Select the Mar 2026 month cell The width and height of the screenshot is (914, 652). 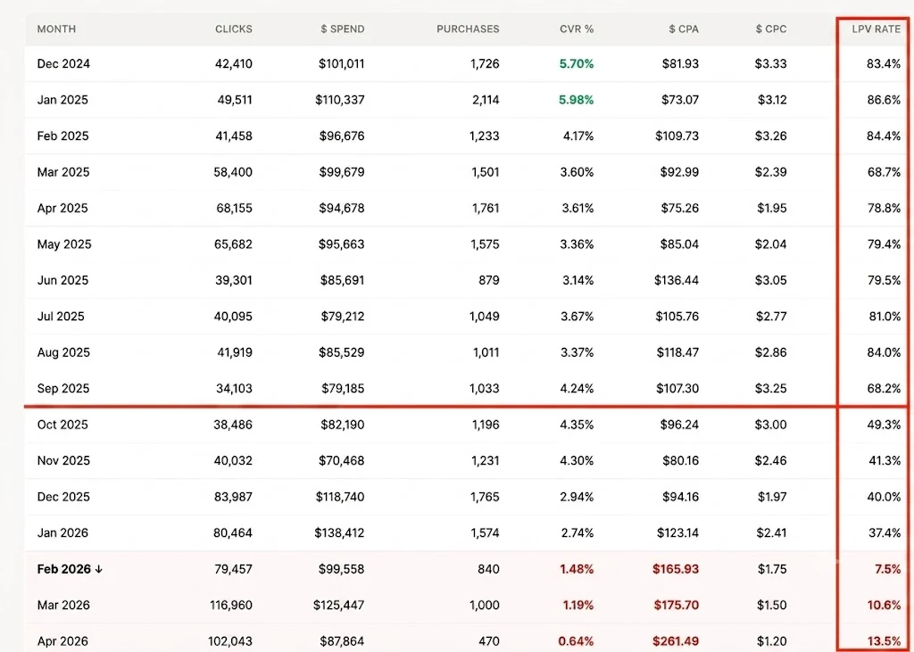click(x=63, y=606)
